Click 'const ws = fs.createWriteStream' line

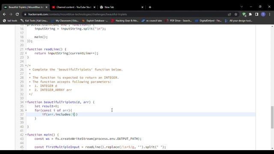(x=88, y=139)
